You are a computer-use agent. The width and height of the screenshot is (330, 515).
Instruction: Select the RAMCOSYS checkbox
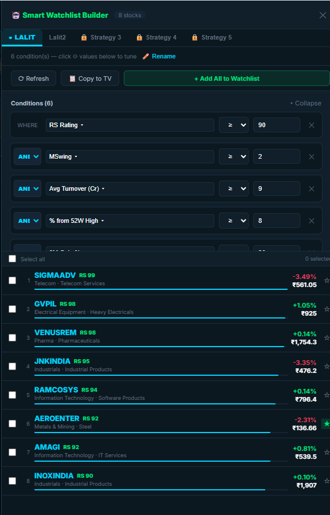point(12,395)
